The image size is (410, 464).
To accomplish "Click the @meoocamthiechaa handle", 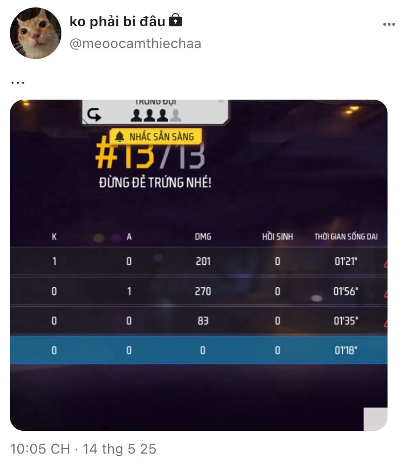I will [135, 44].
